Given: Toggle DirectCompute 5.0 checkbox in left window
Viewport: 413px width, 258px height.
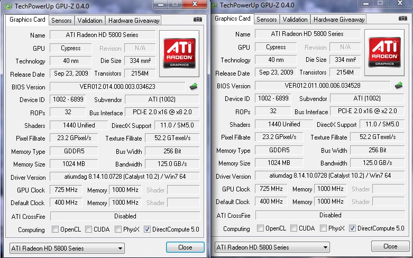Looking at the screenshot, I should (x=147, y=229).
